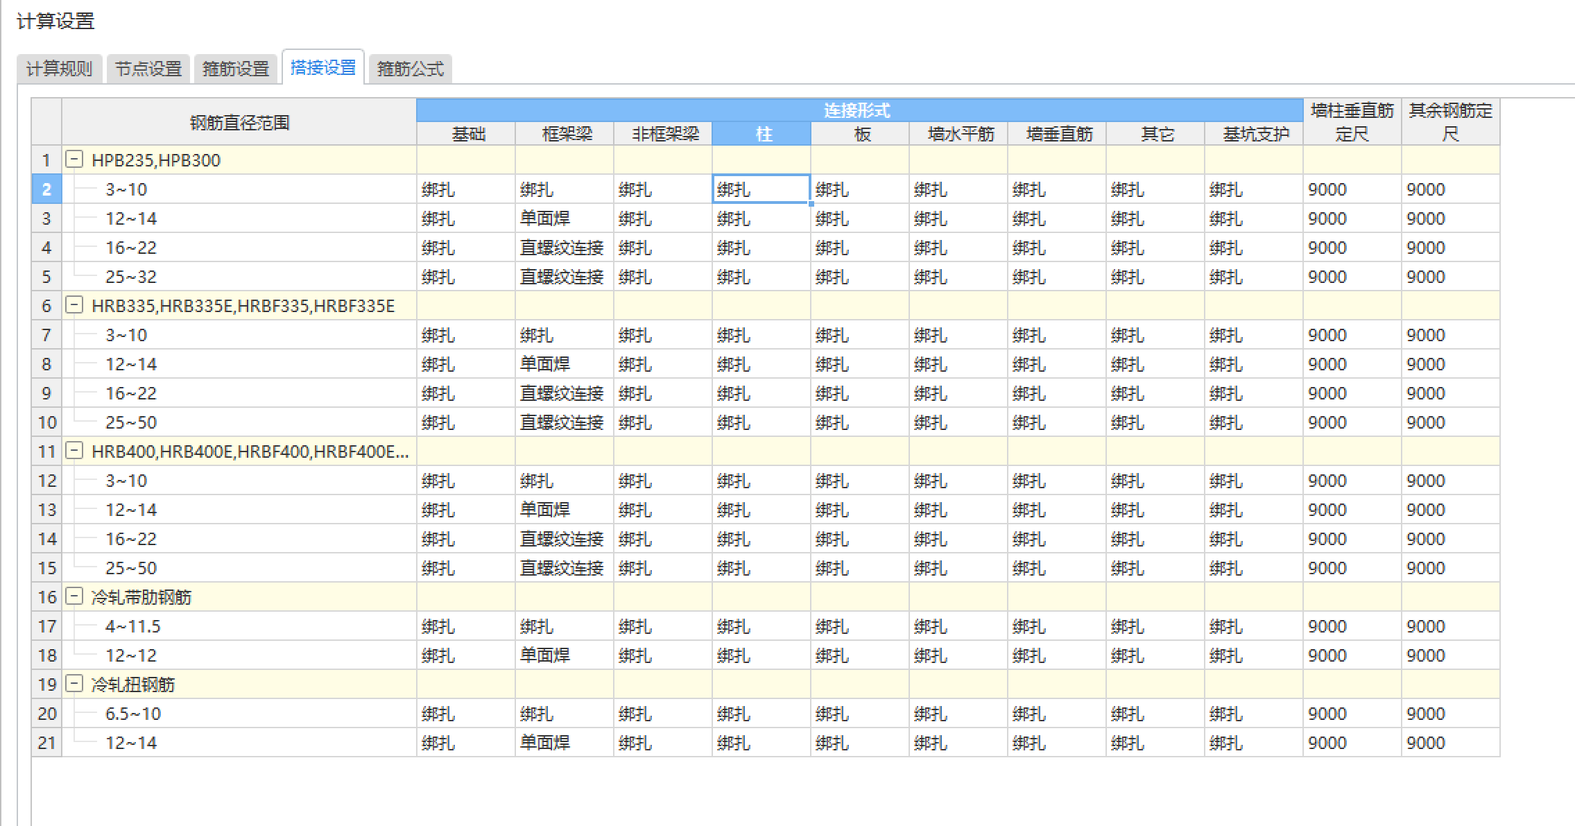Image resolution: width=1575 pixels, height=826 pixels.
Task: Switch to the 计算规则 tab
Action: (59, 69)
